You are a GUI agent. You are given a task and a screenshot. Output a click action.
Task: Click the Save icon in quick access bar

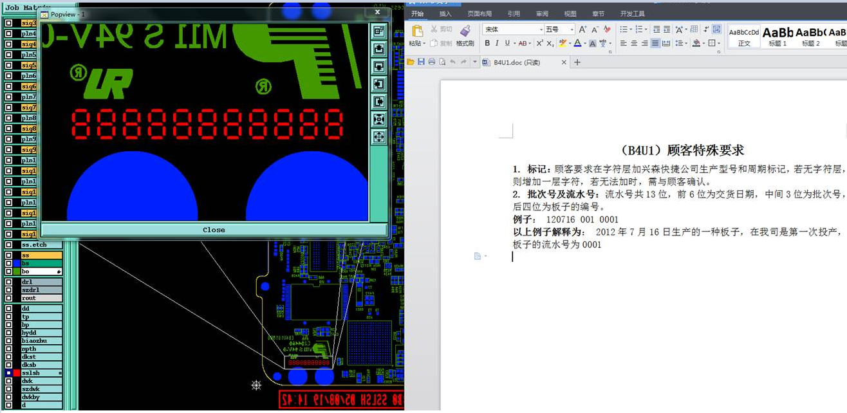(421, 62)
